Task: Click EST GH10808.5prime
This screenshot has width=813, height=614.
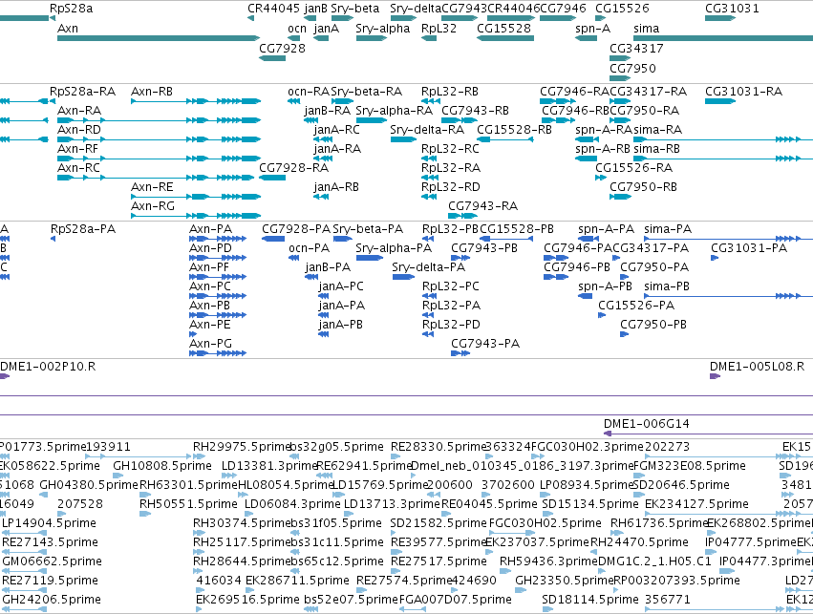Action: click(x=118, y=476)
